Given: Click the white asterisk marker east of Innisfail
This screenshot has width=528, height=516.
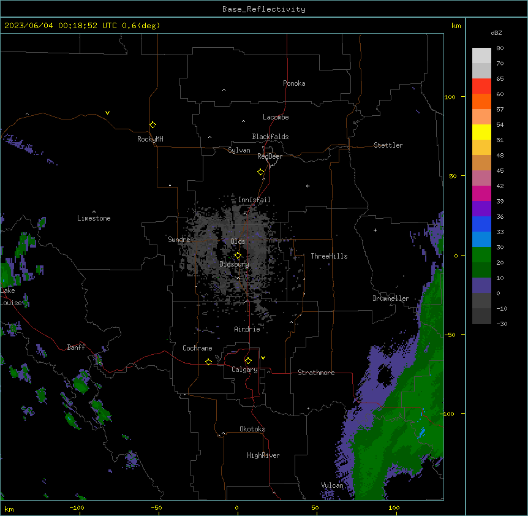Looking at the screenshot, I should 307,186.
